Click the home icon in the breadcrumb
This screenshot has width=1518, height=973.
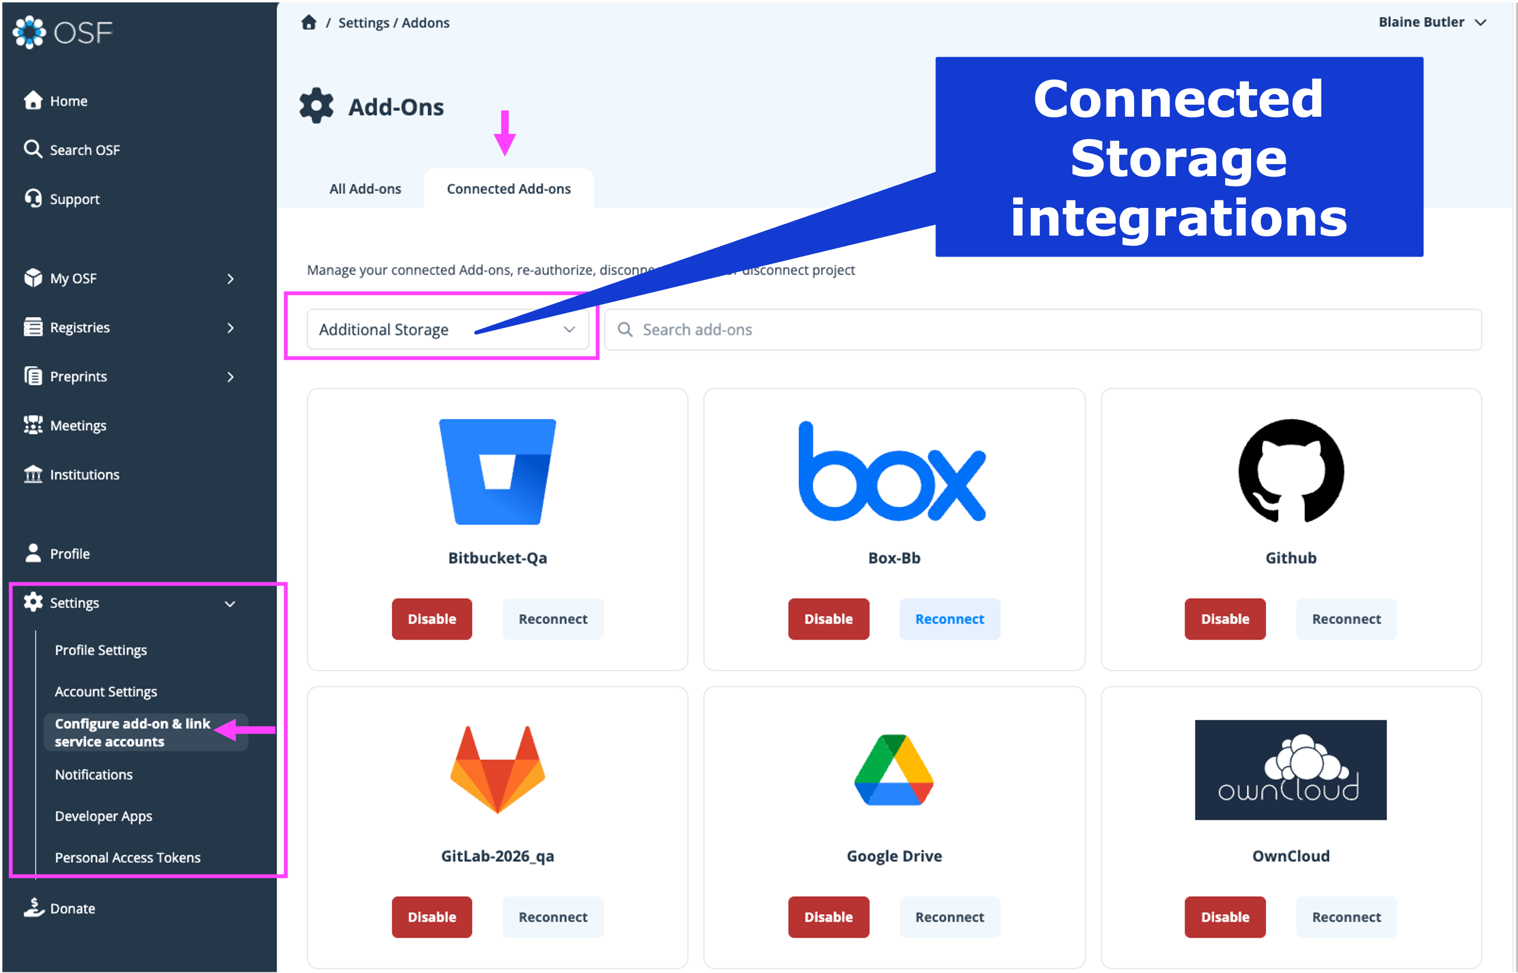[309, 23]
